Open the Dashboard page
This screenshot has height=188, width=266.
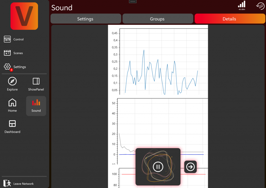[x=12, y=127]
